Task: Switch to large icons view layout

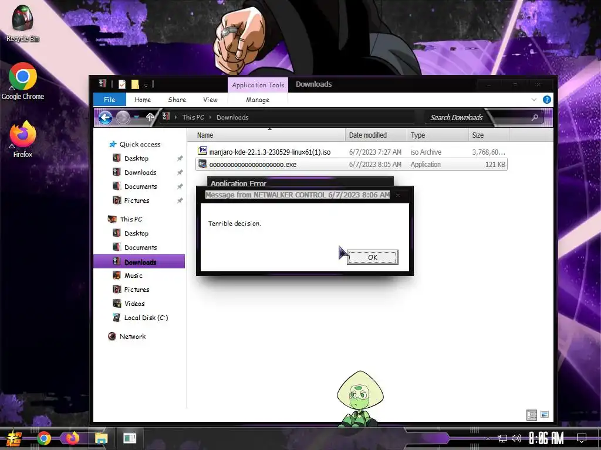Action: tap(544, 414)
